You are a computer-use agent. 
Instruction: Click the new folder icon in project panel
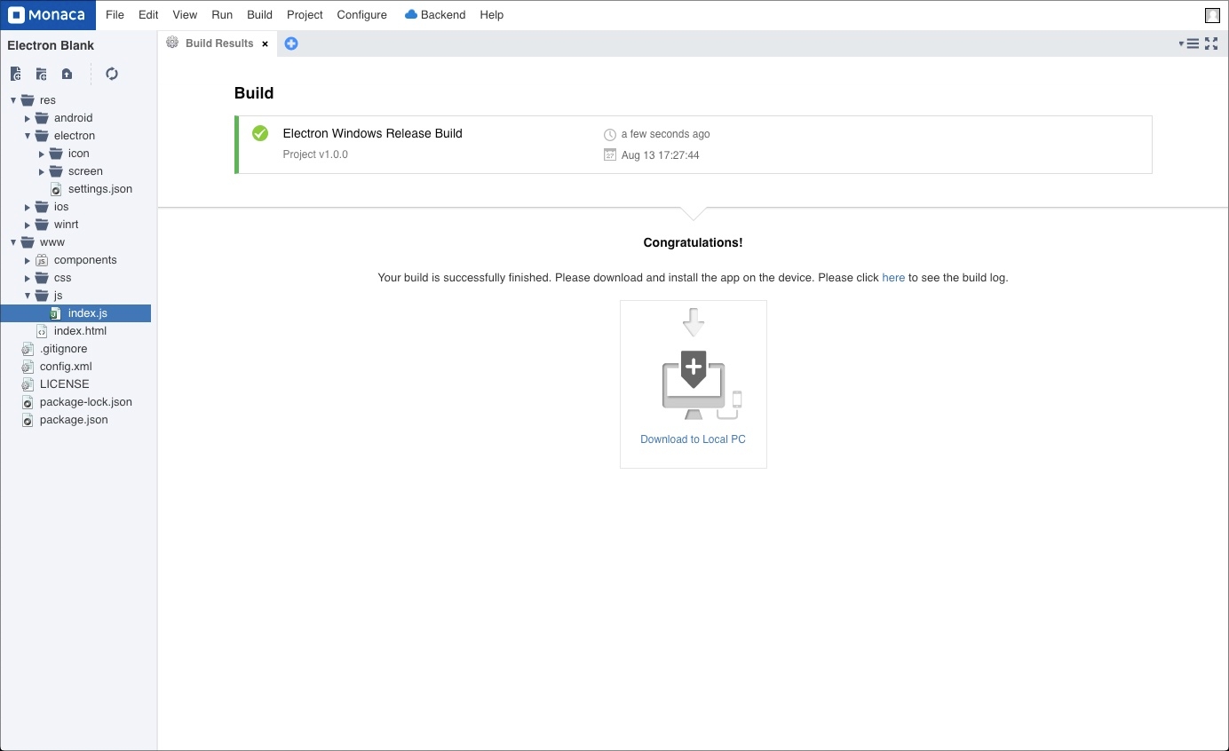tap(41, 74)
